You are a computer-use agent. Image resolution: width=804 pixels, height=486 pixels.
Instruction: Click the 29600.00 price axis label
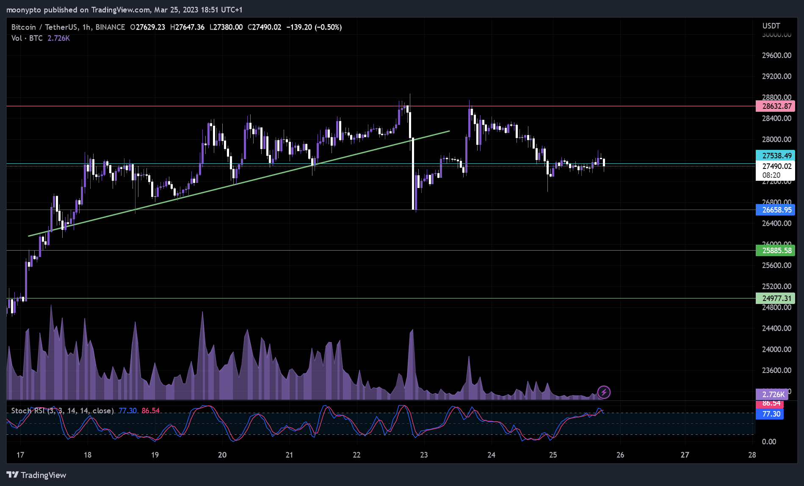click(776, 55)
